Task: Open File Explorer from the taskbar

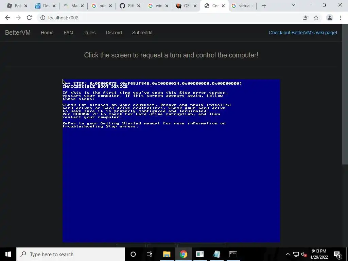Action: point(167,254)
